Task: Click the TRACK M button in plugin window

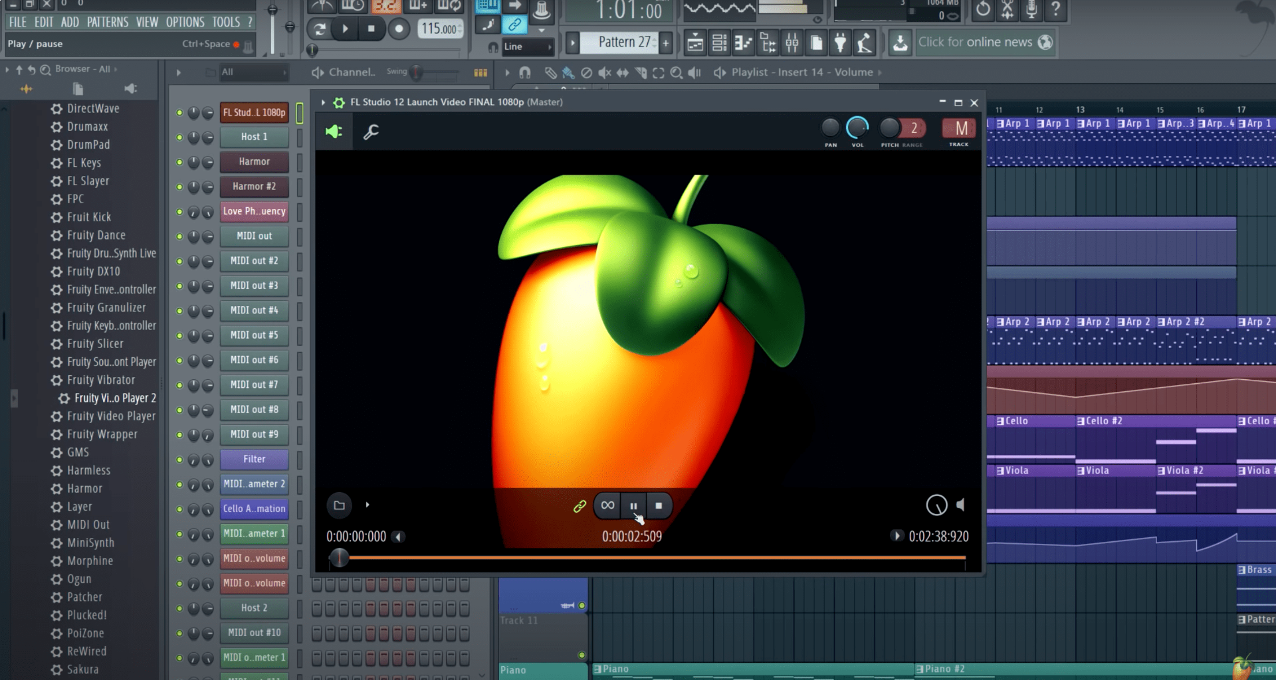Action: 960,128
